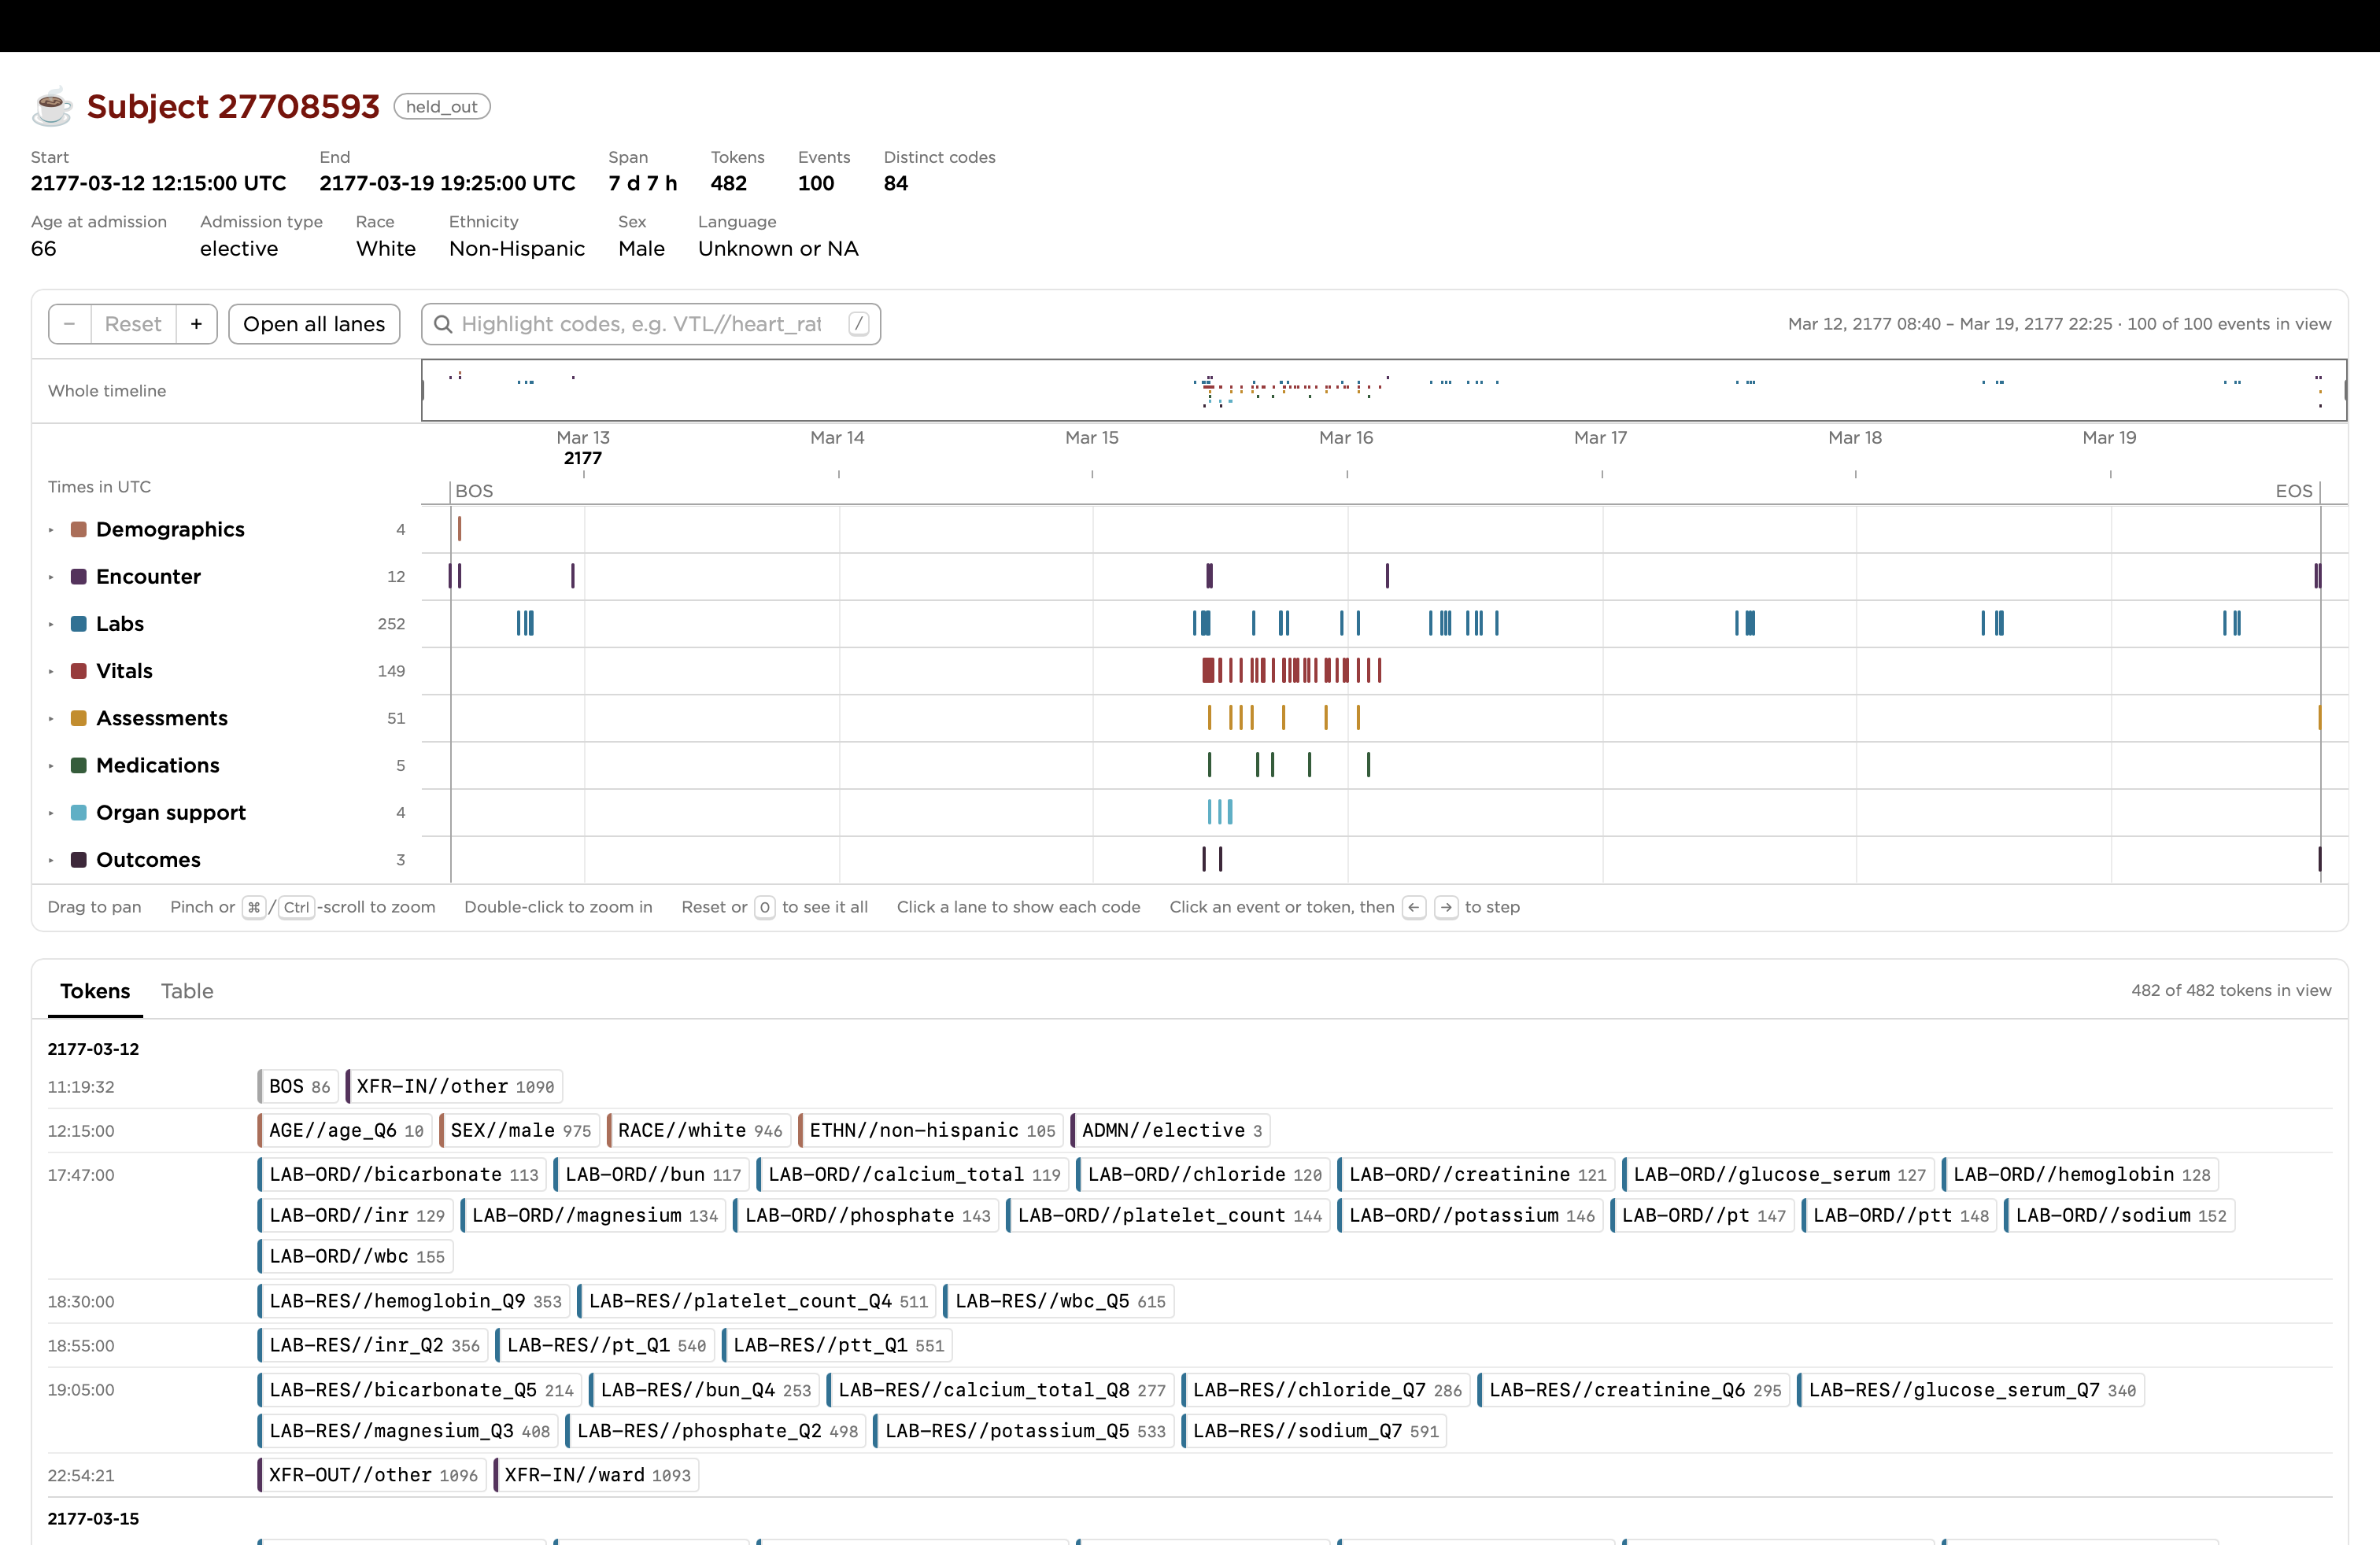Image resolution: width=2380 pixels, height=1545 pixels.
Task: Expand the Labs lane
Action: click(51, 624)
